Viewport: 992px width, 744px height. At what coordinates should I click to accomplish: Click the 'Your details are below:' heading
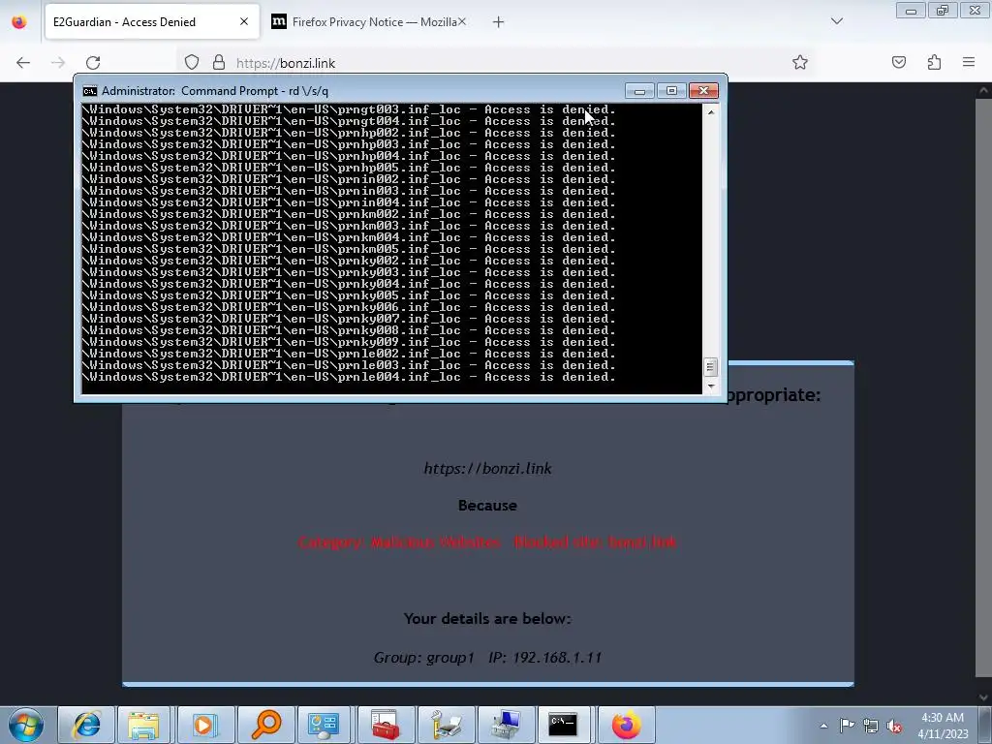(487, 619)
